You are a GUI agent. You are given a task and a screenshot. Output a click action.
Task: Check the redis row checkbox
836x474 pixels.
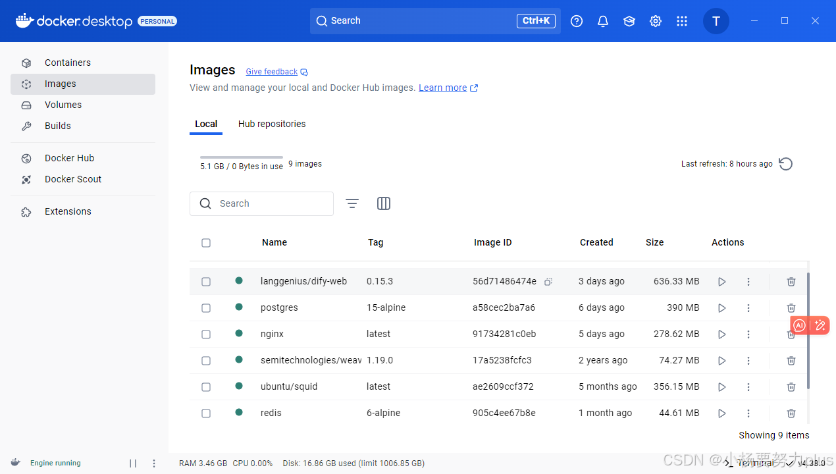[206, 413]
